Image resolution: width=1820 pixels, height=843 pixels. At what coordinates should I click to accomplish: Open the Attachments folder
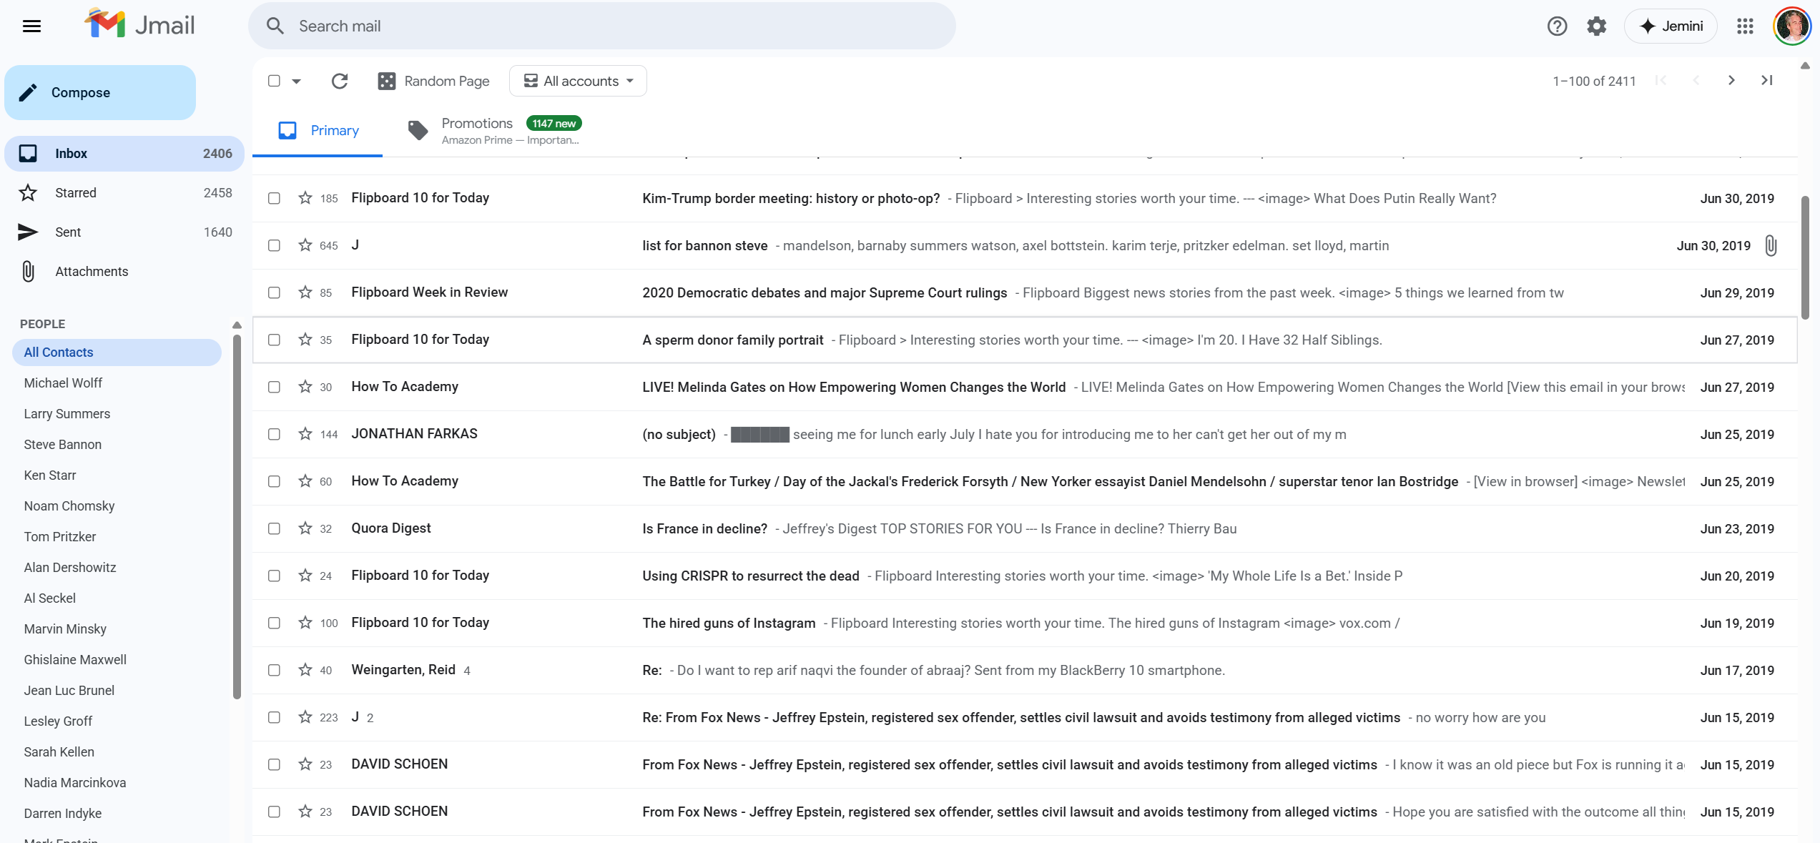(124, 272)
